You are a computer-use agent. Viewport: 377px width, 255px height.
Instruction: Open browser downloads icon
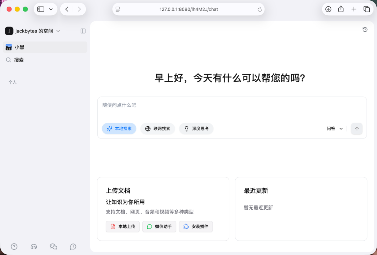[x=328, y=9]
